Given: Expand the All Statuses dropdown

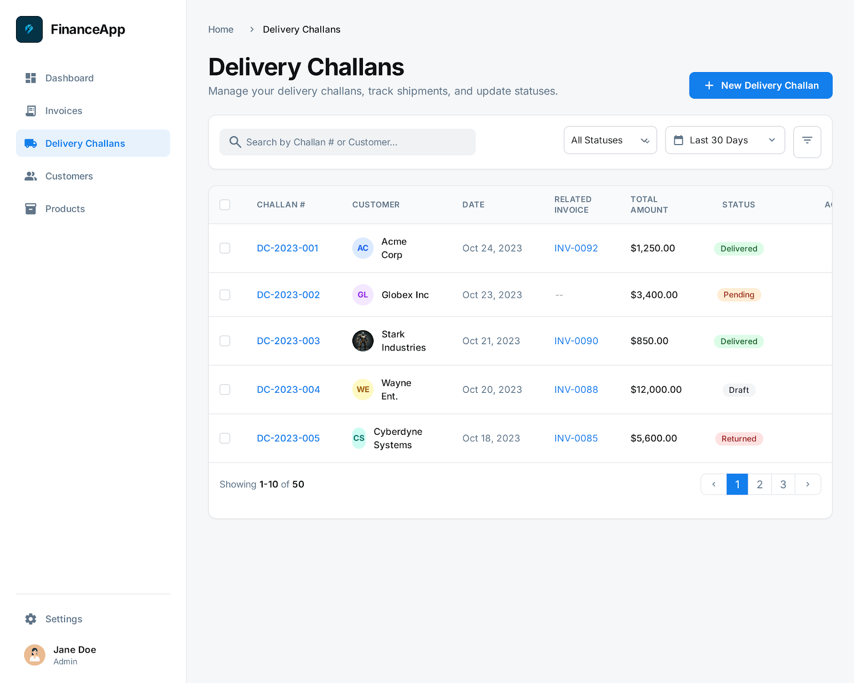Looking at the screenshot, I should coord(610,140).
